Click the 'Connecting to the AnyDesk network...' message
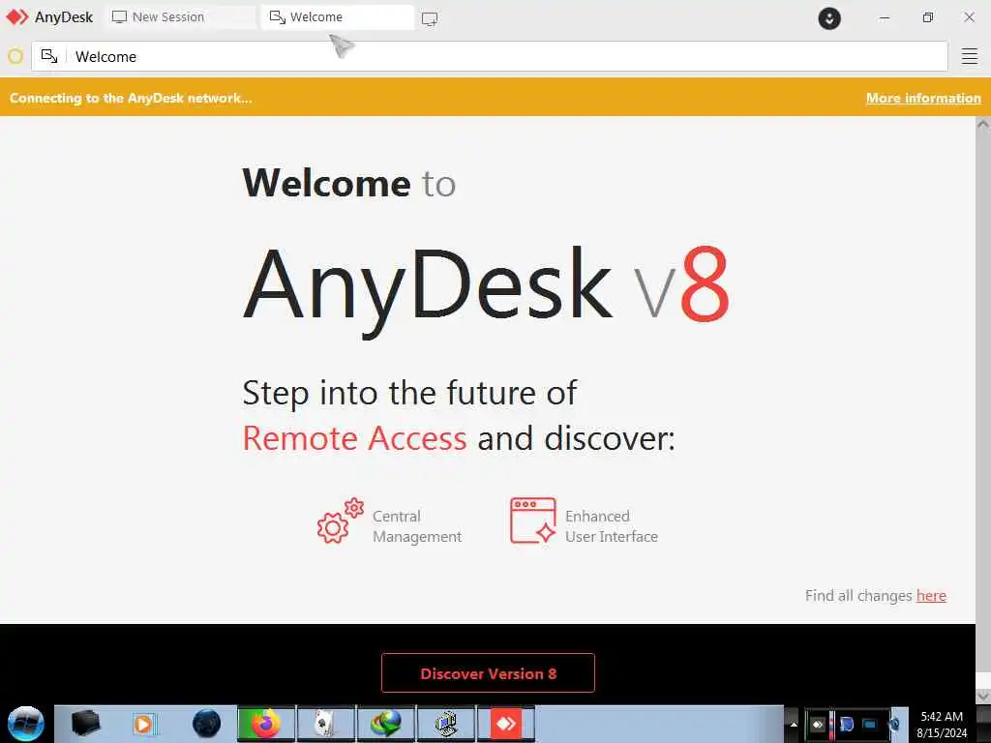Image resolution: width=991 pixels, height=743 pixels. 131,98
